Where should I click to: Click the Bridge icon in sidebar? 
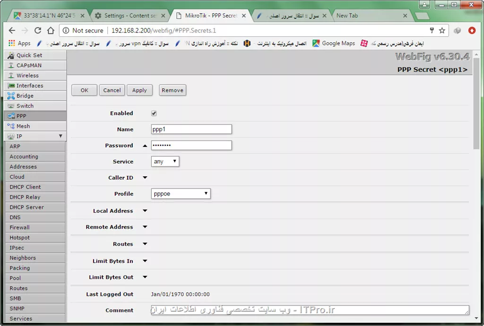[11, 96]
